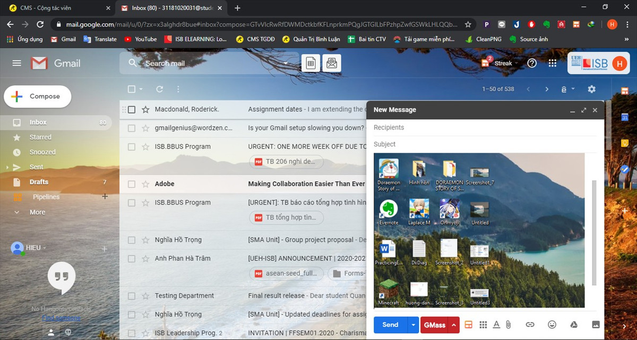Send the new message

point(390,324)
